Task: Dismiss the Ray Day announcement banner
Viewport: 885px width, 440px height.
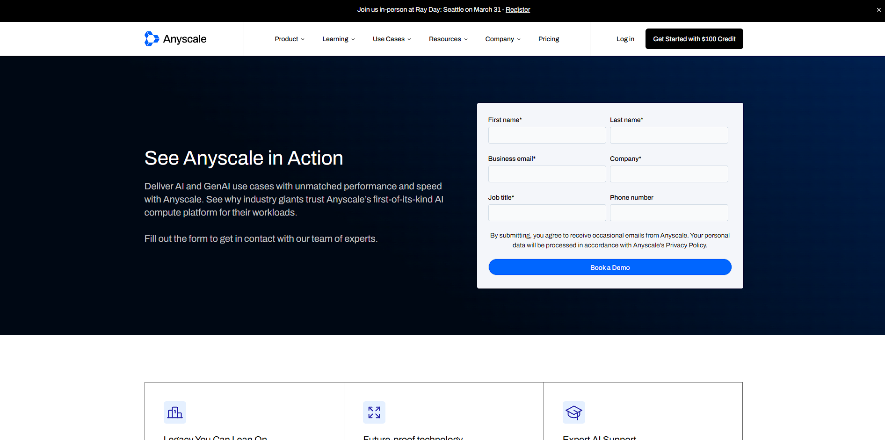Action: coord(878,10)
